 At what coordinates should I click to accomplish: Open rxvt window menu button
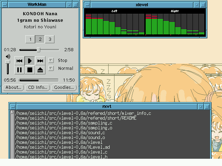13,107
